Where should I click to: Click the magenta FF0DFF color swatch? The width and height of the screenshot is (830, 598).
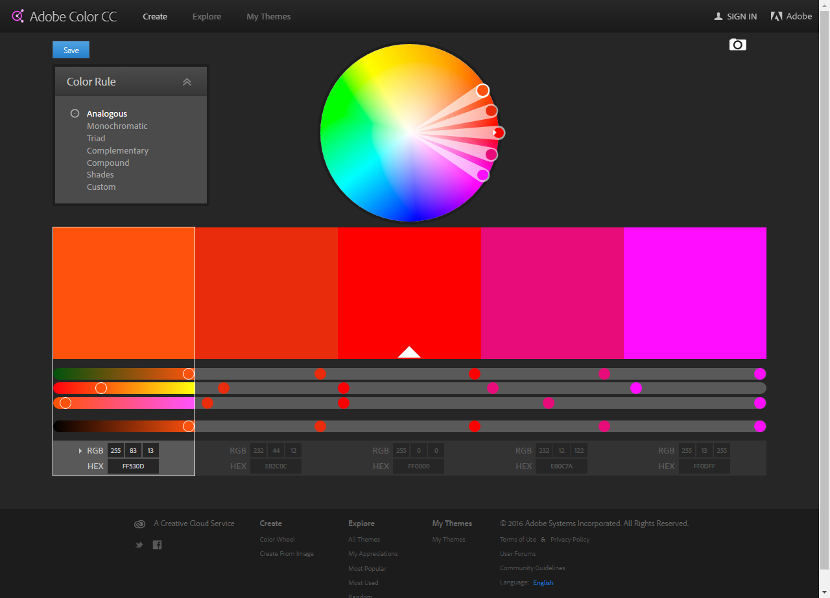coord(694,293)
